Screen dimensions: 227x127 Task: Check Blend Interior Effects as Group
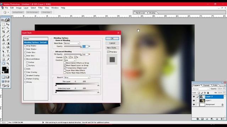pos(65,63)
